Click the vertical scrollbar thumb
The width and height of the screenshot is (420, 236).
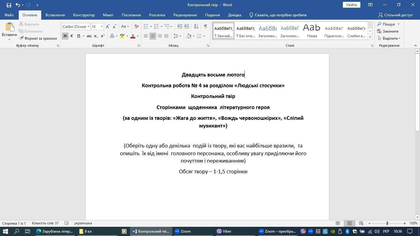point(417,92)
